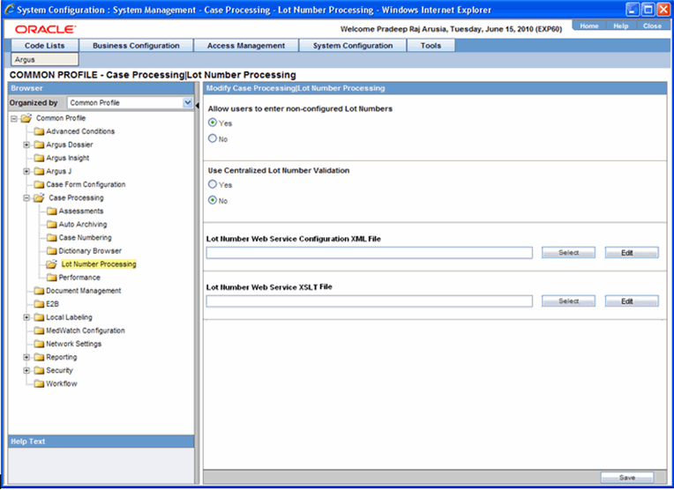Screen dimensions: 674x490
Task: Click the Advanced Conditions folder icon
Action: 39,131
